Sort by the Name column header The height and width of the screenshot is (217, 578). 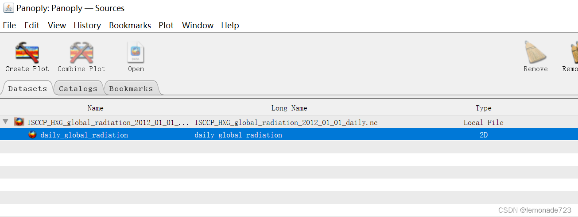[96, 108]
